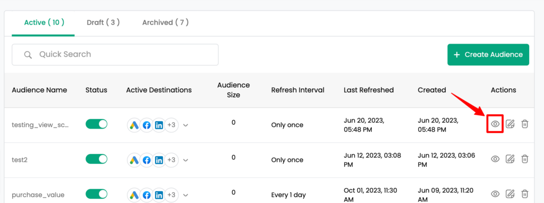544x203 pixels.
Task: Click the Refresh Interval column header
Action: click(297, 90)
